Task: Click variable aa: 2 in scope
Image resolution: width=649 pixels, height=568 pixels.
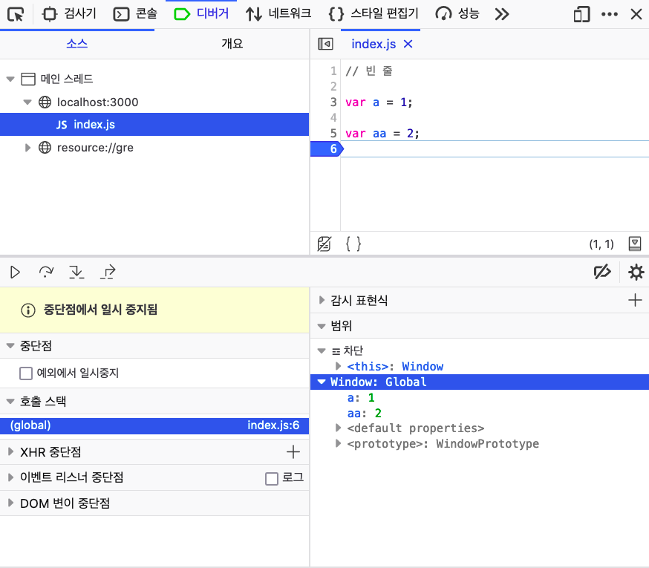Action: [x=365, y=413]
